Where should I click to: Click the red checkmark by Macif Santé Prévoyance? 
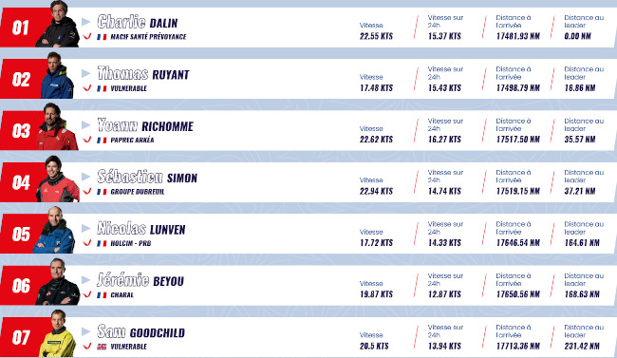click(x=87, y=36)
